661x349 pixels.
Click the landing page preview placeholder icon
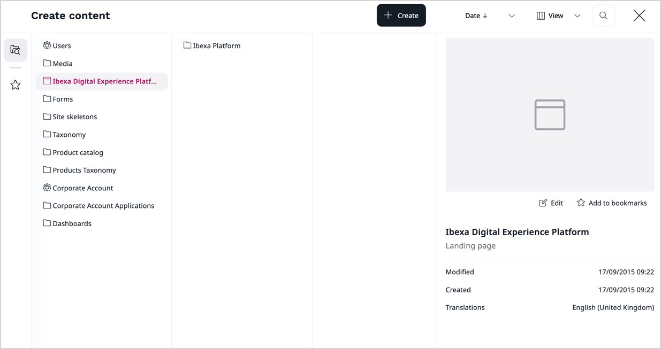(x=550, y=114)
